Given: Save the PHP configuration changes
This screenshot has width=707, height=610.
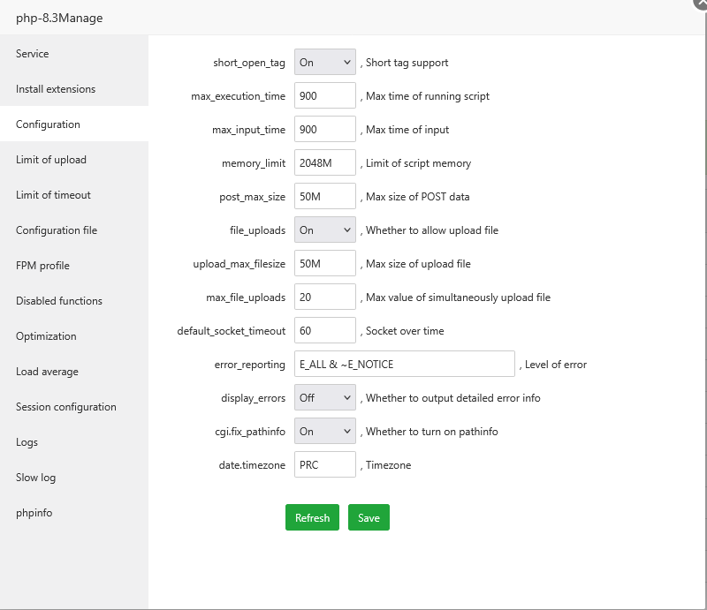Looking at the screenshot, I should (x=369, y=517).
